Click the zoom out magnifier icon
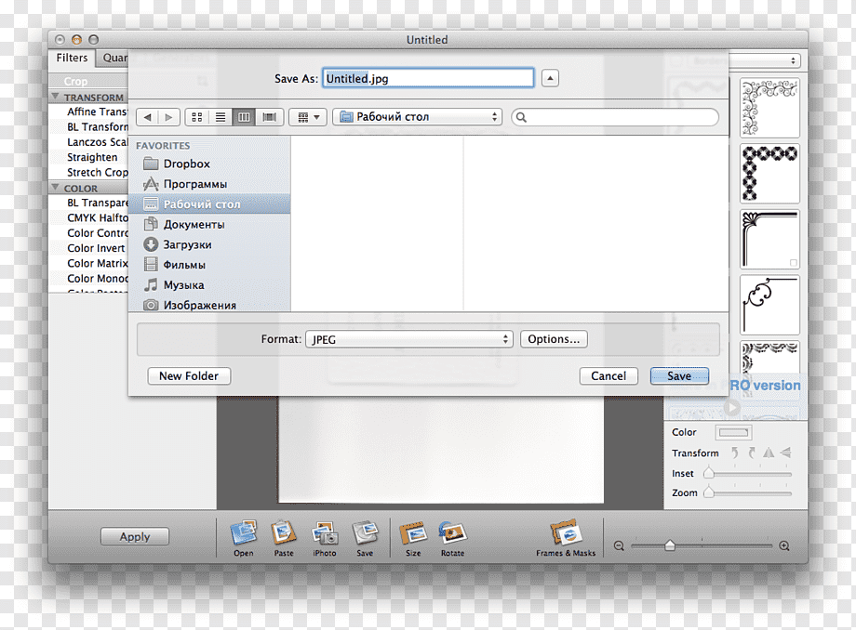The image size is (856, 630). (x=619, y=545)
